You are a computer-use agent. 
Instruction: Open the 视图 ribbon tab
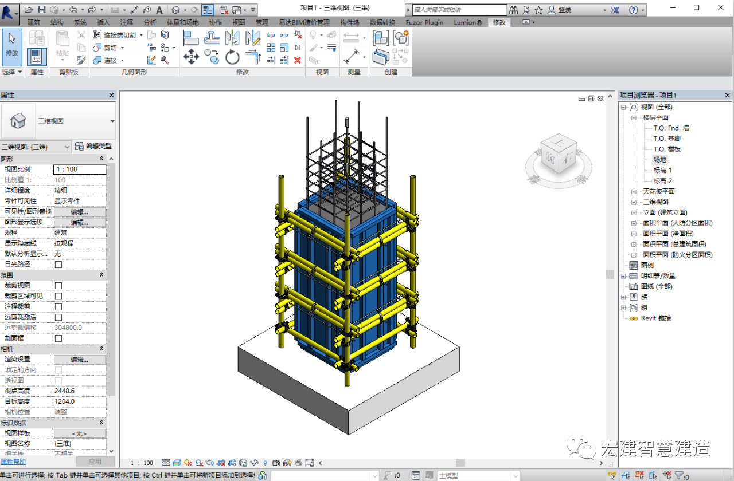pos(239,22)
